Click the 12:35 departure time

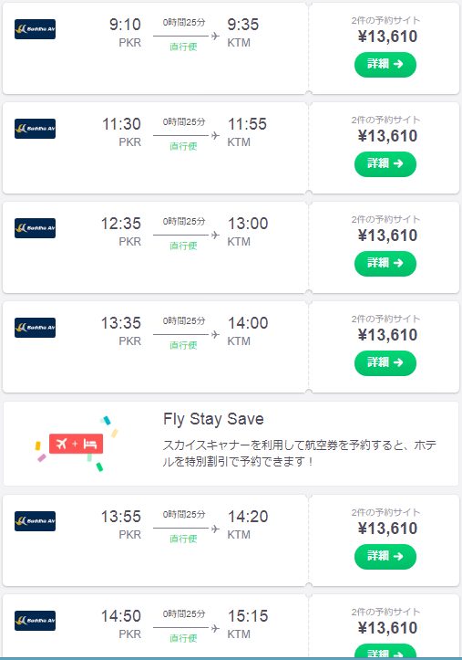121,224
